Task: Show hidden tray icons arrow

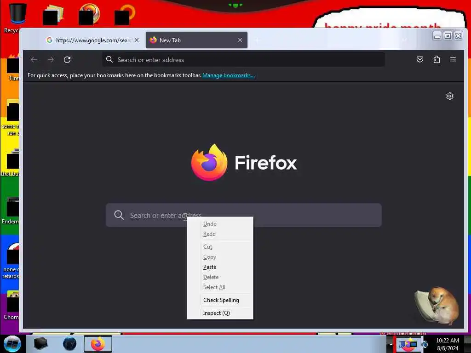Action: coord(391,344)
